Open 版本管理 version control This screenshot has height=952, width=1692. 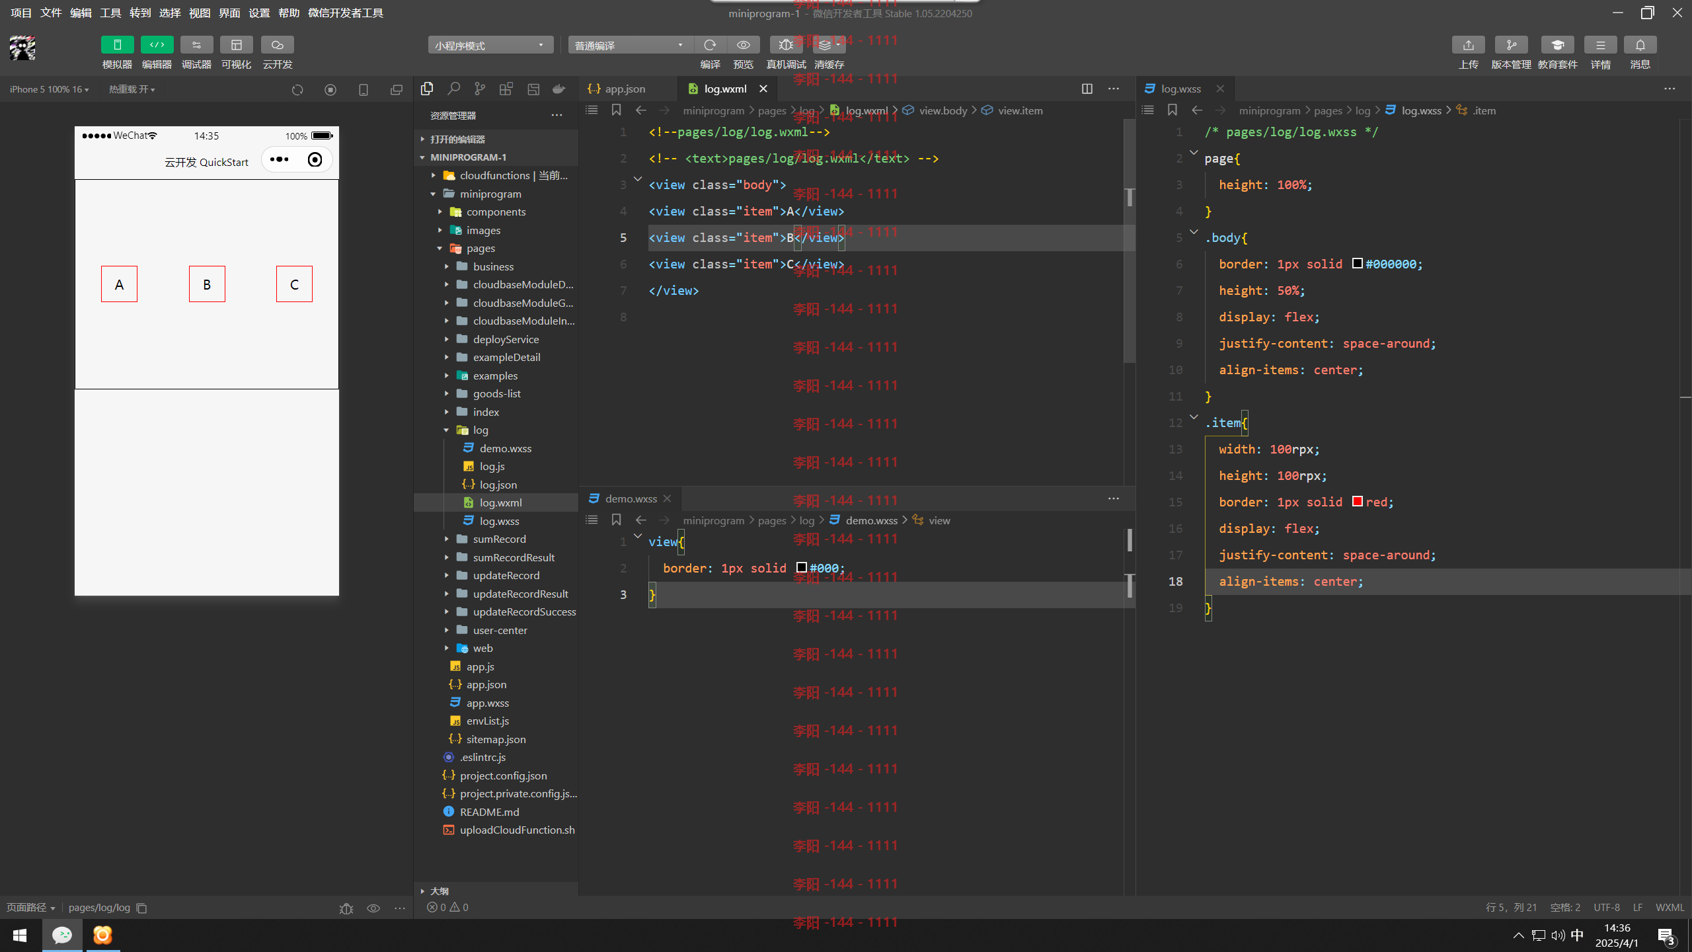pyautogui.click(x=1511, y=45)
